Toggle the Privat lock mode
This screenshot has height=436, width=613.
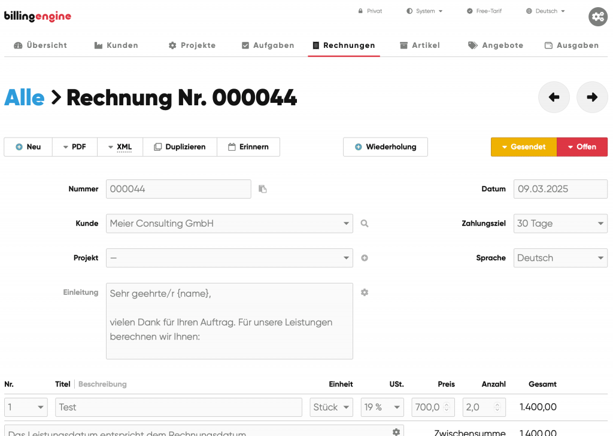[x=369, y=11]
